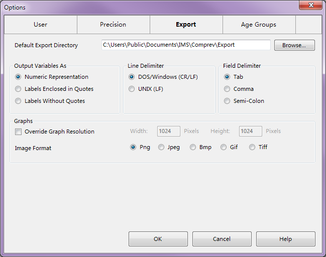Close the Options dialog window
The height and width of the screenshot is (257, 326).
310,6
